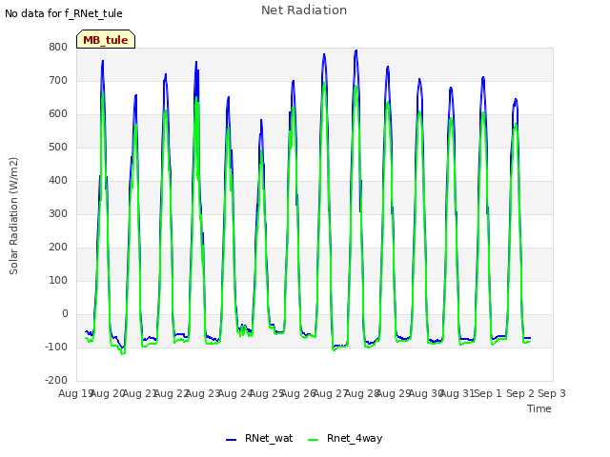Screen dimensions: 610x457
Task: Click the 600 y-axis tick label
Action: tap(58, 114)
